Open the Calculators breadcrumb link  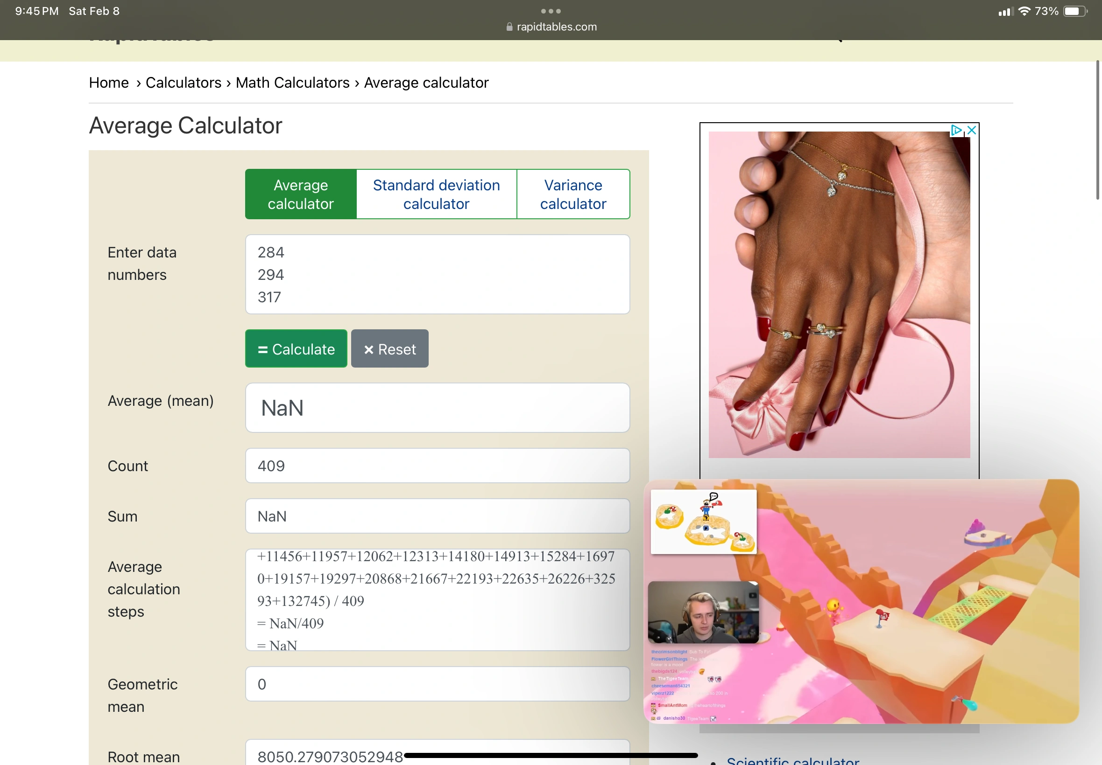point(183,83)
